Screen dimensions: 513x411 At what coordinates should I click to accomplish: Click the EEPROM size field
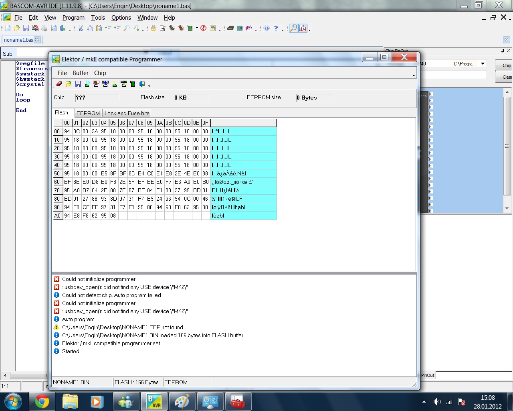pos(314,98)
